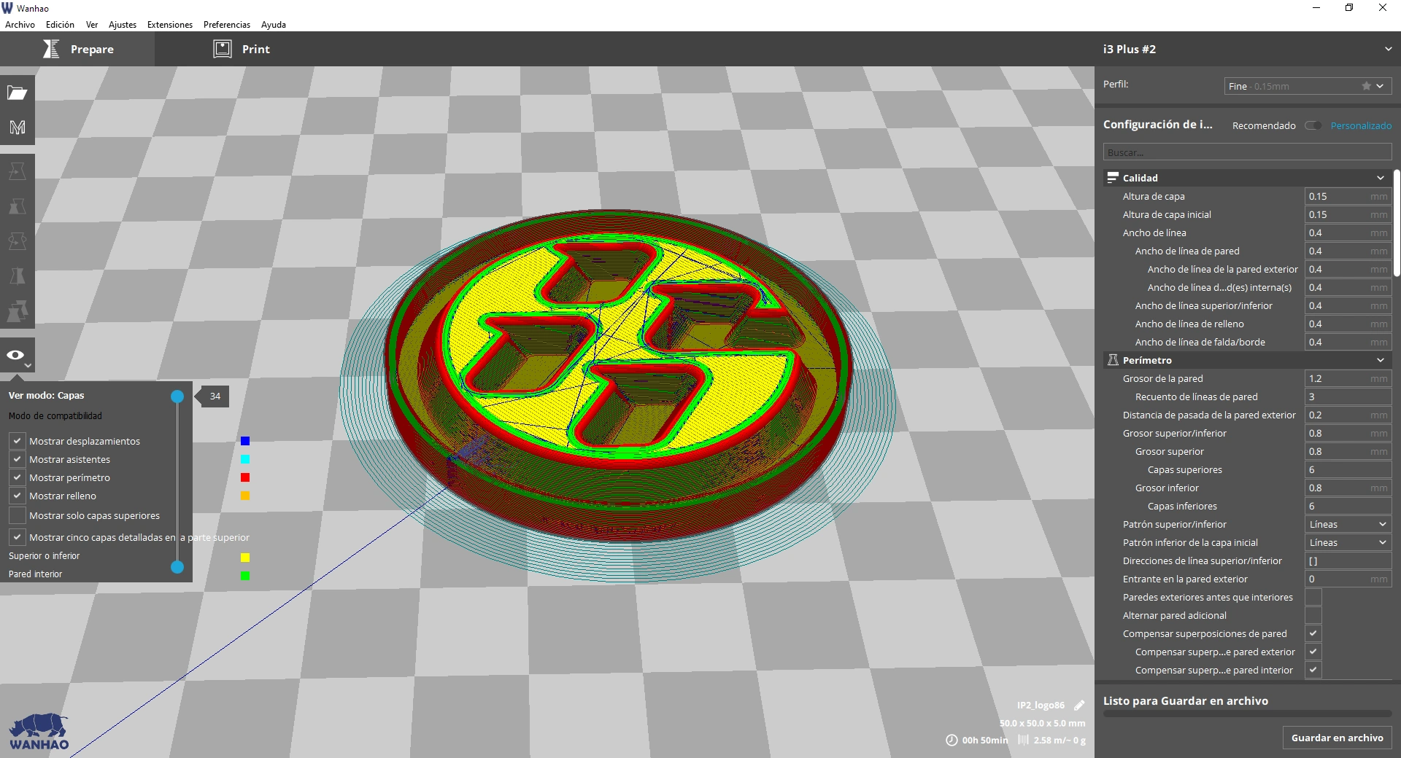The width and height of the screenshot is (1401, 758).
Task: Click the Altura de capa value field
Action: coord(1348,196)
